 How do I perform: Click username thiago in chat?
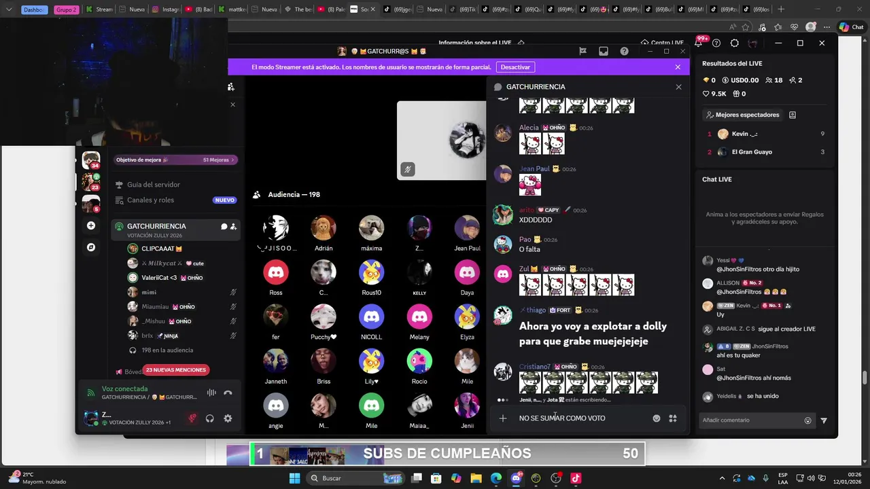click(536, 310)
